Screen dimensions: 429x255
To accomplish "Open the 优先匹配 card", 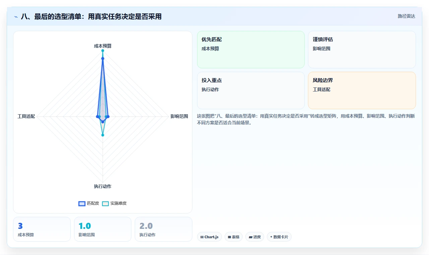I will (251, 50).
